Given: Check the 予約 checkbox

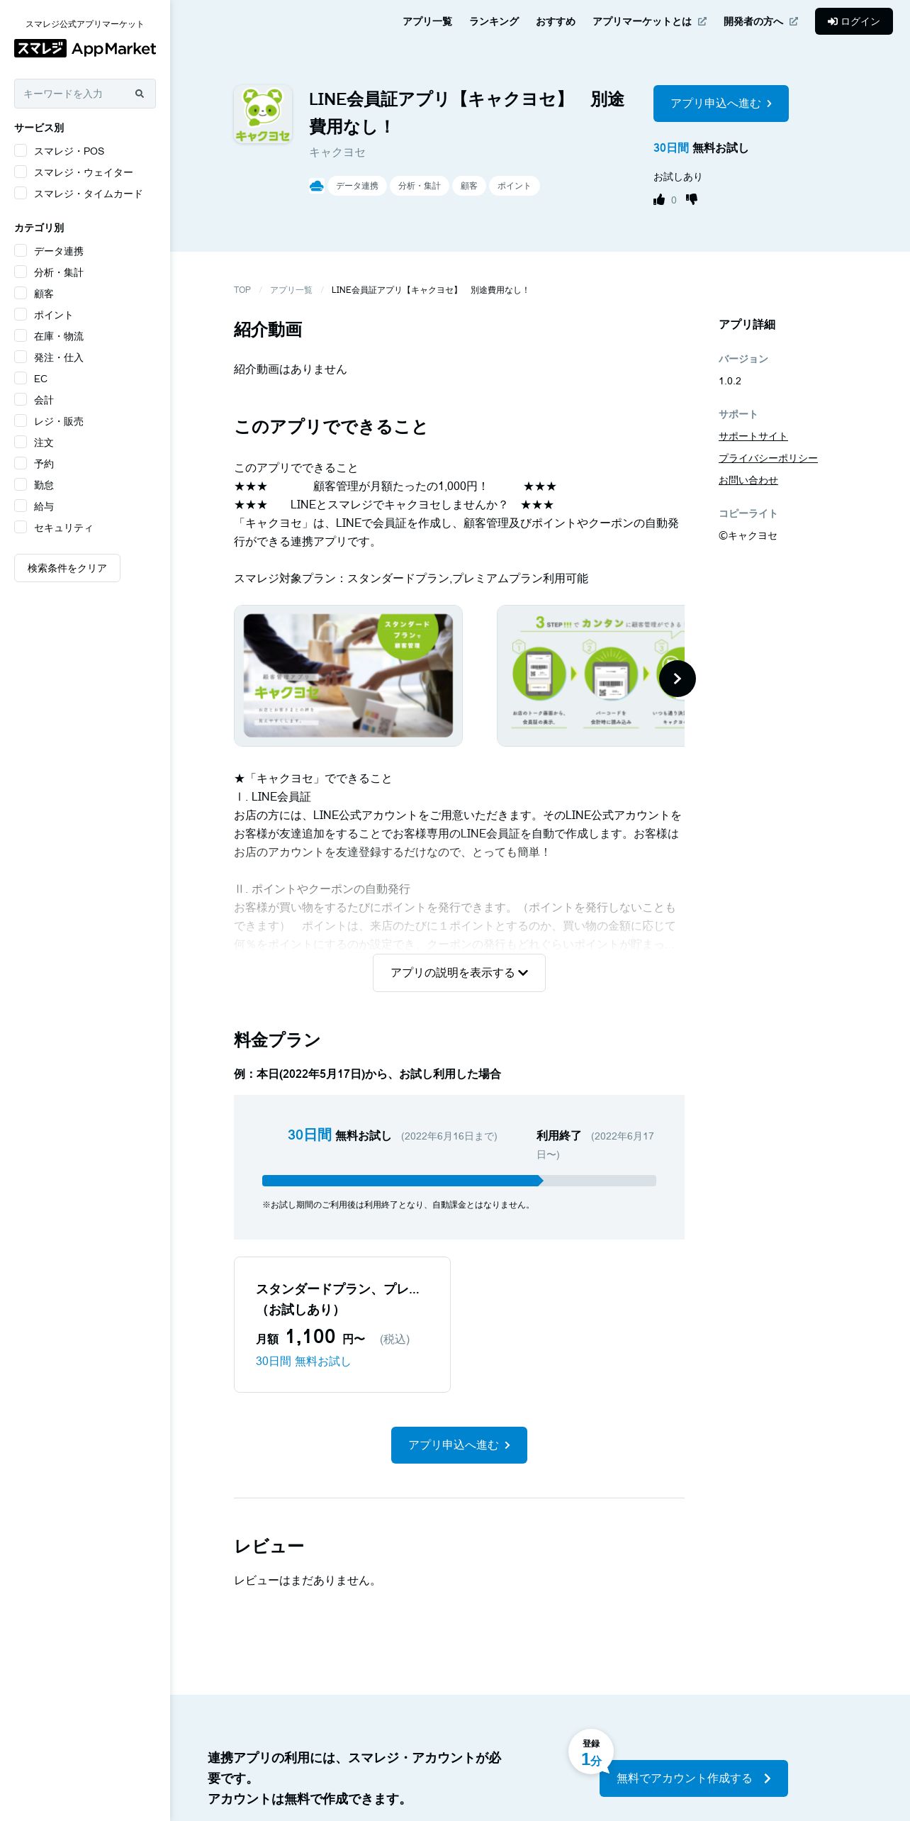Looking at the screenshot, I should [x=21, y=463].
